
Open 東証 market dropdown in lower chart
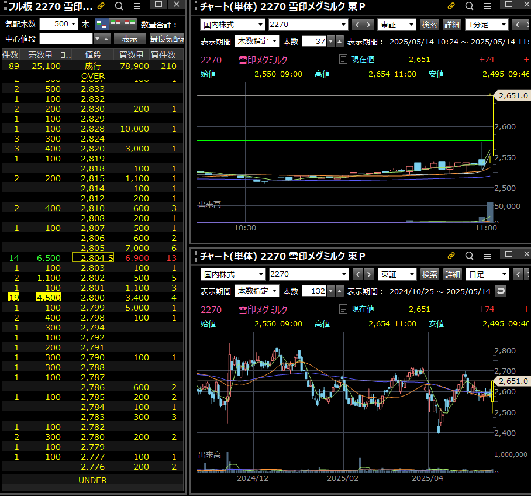(x=397, y=274)
